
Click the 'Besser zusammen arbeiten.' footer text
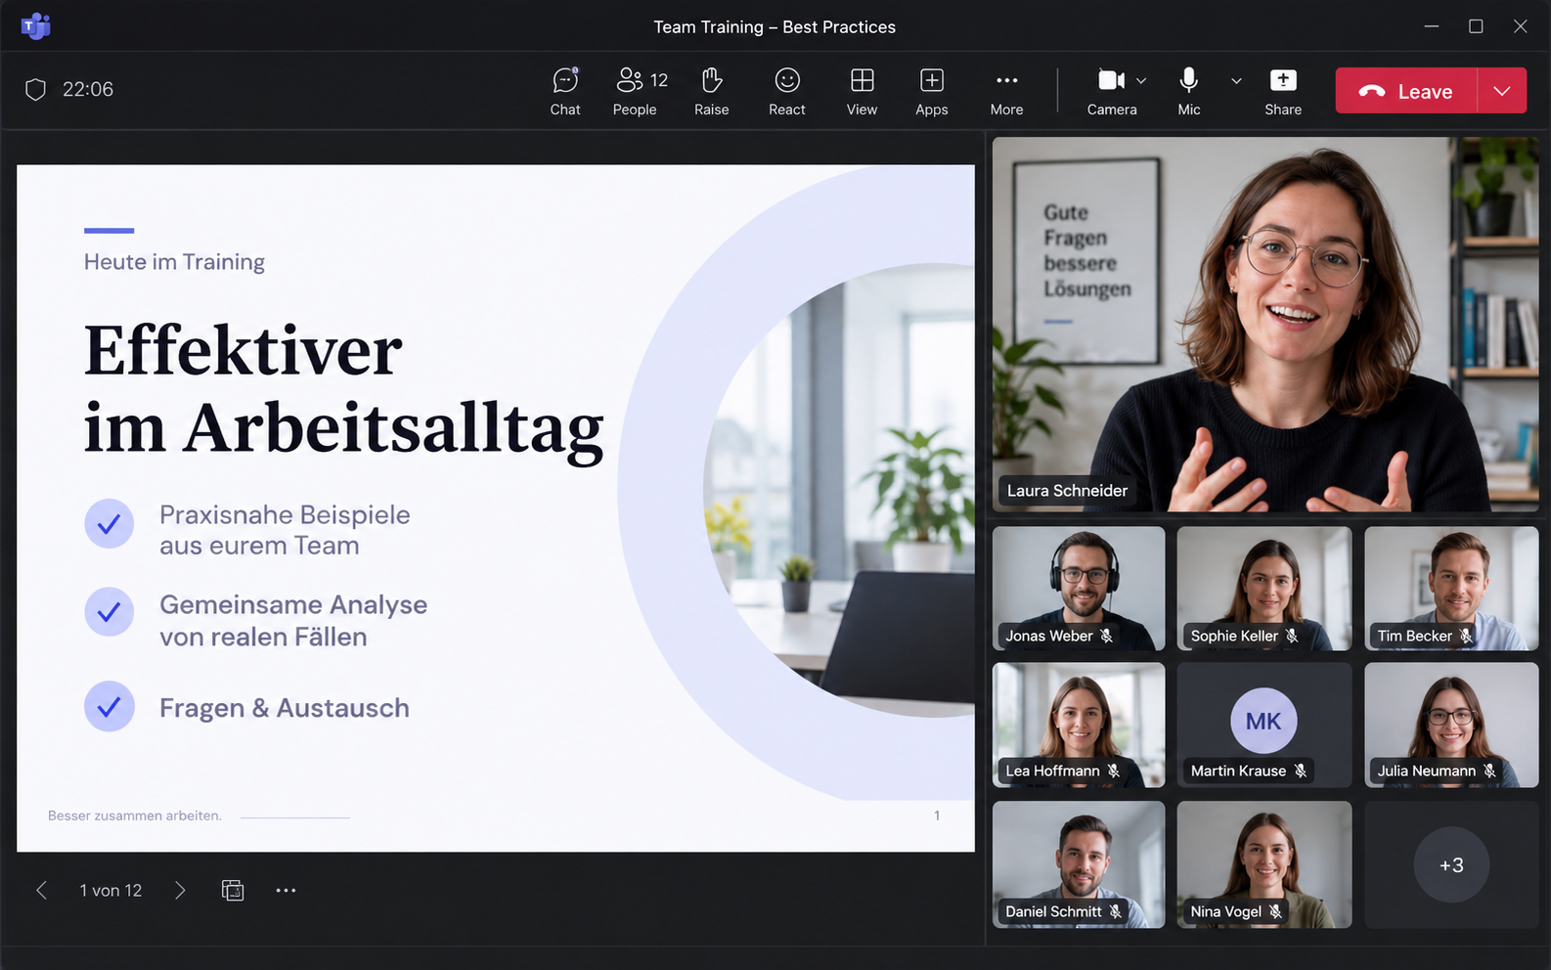click(135, 816)
